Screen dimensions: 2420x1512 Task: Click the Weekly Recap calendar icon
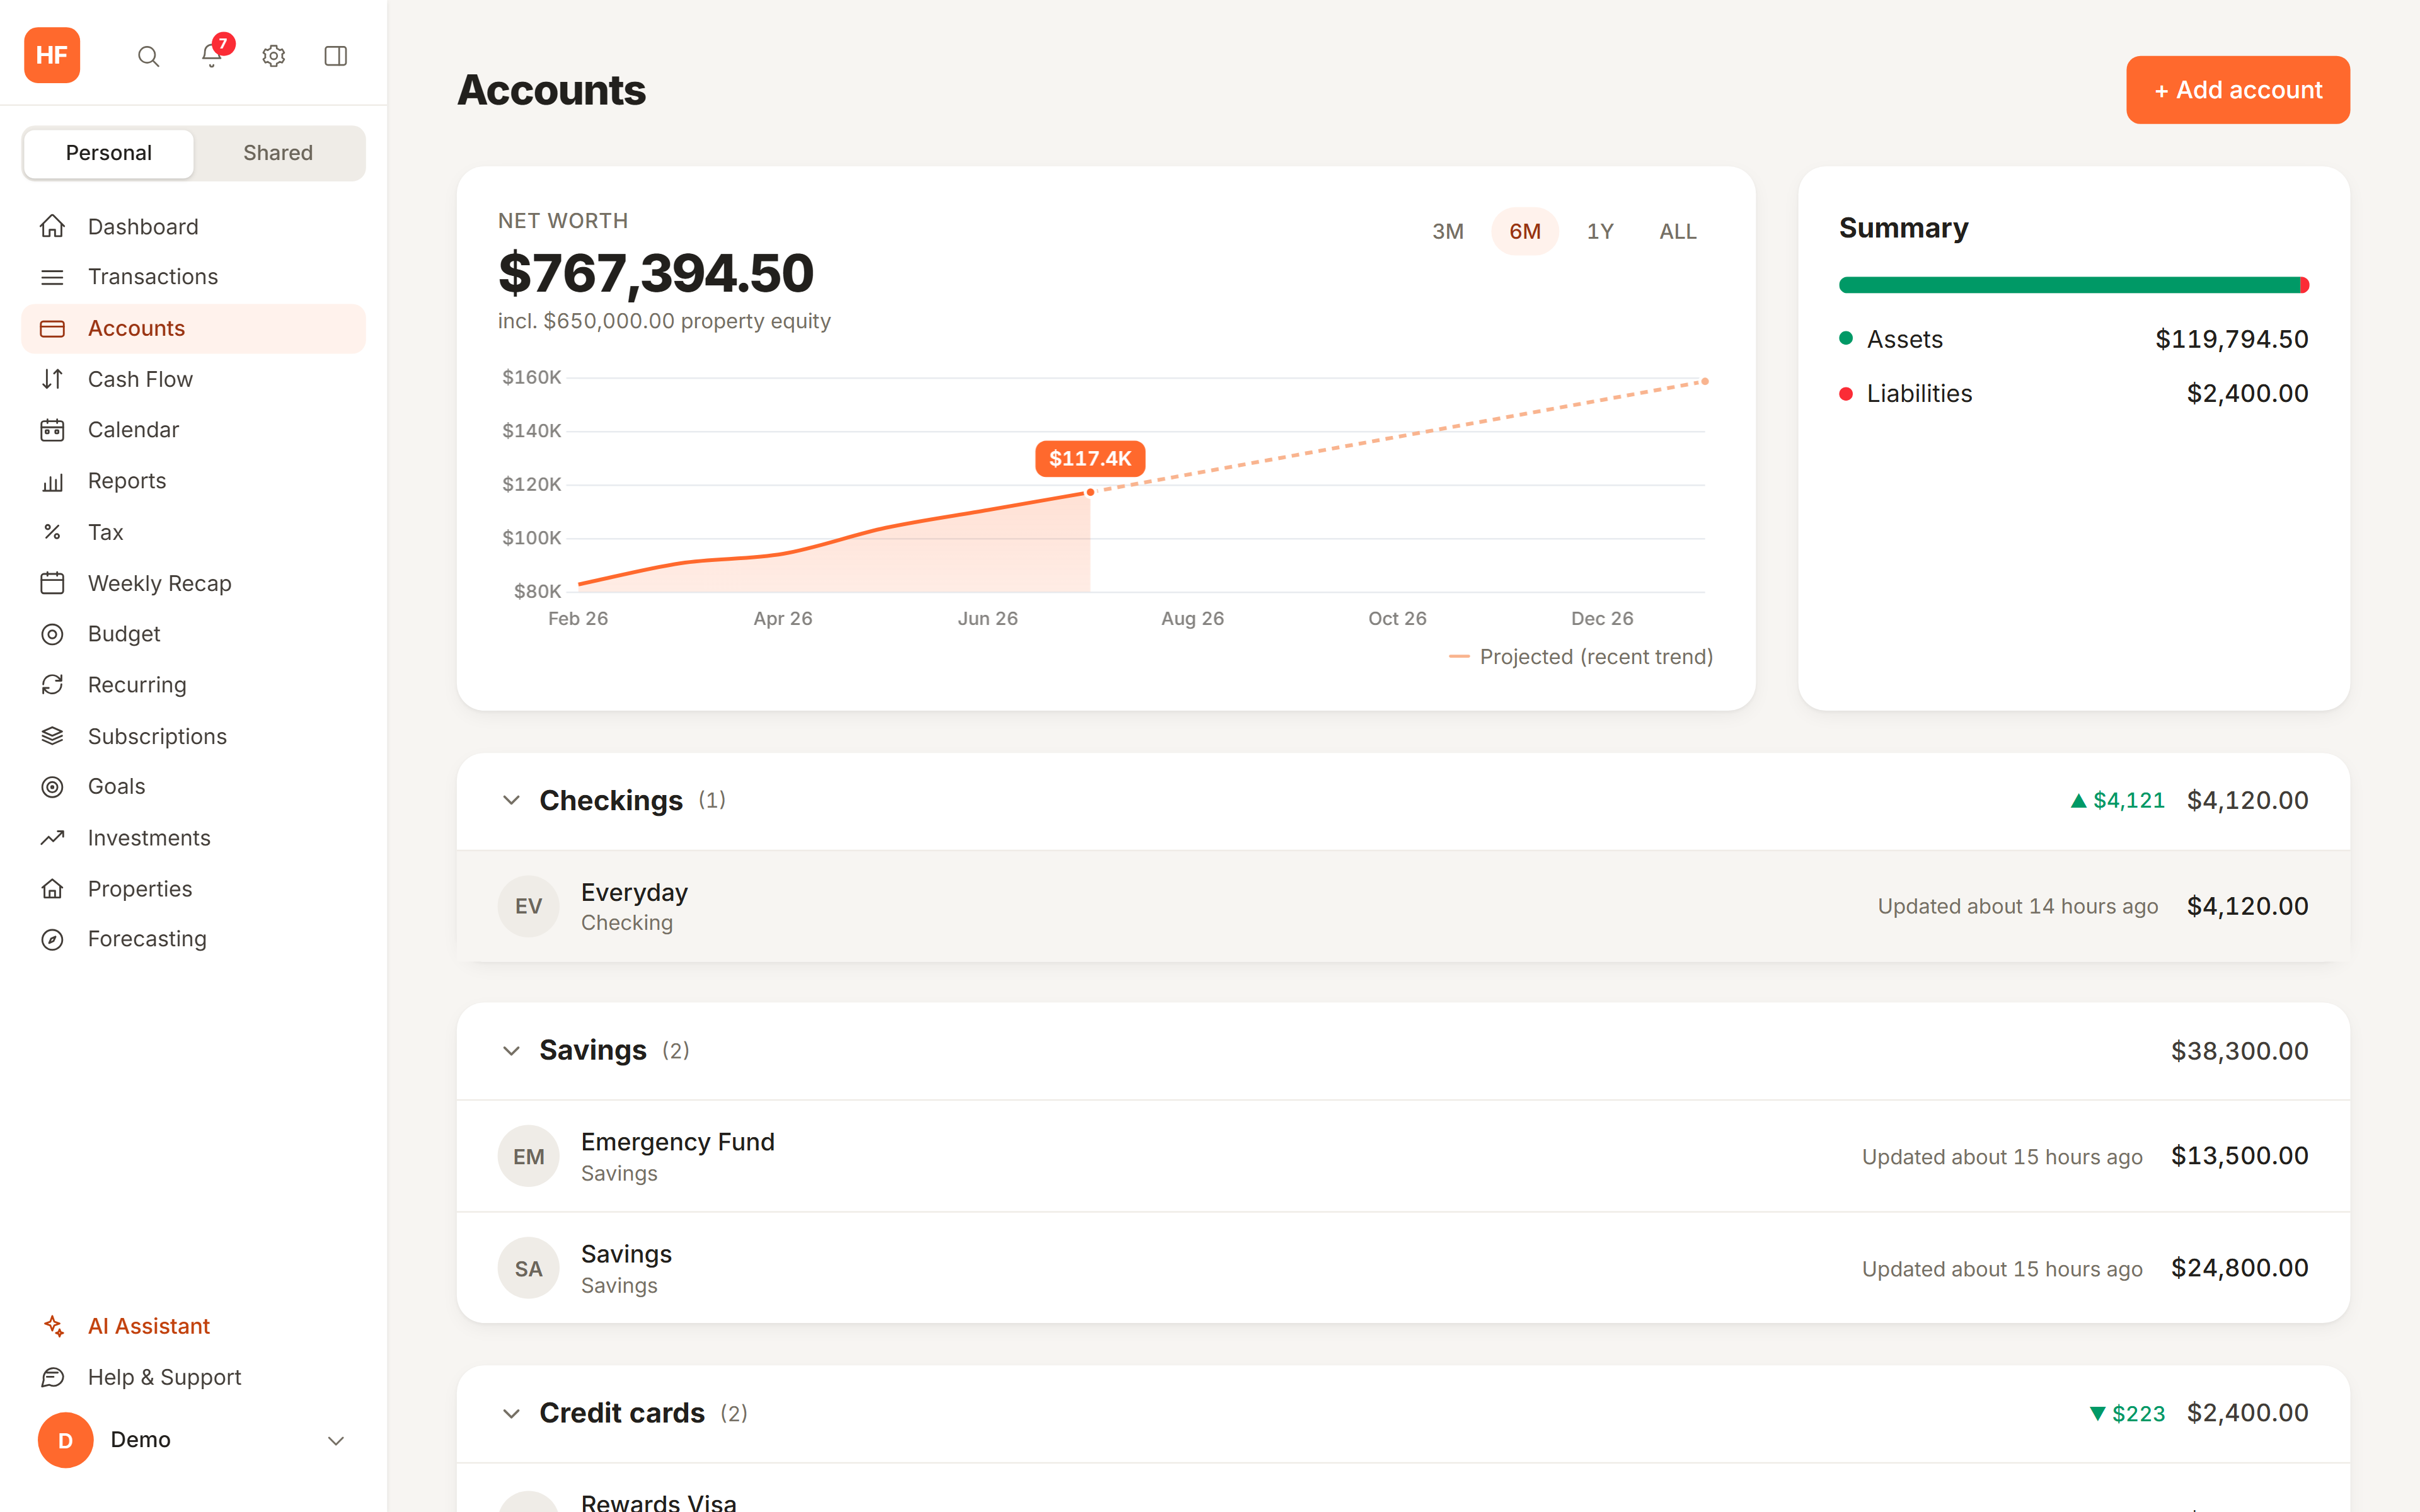(52, 583)
